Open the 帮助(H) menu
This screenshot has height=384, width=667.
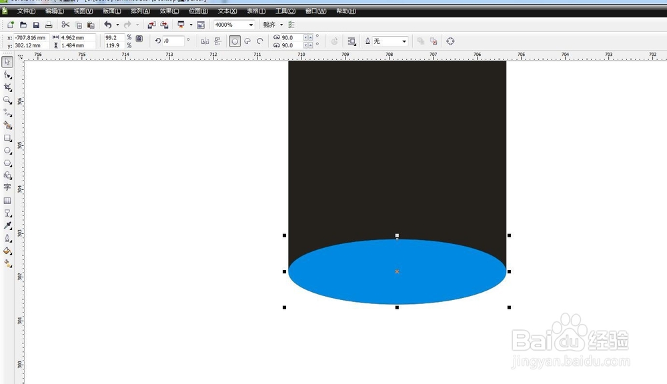[x=346, y=11]
